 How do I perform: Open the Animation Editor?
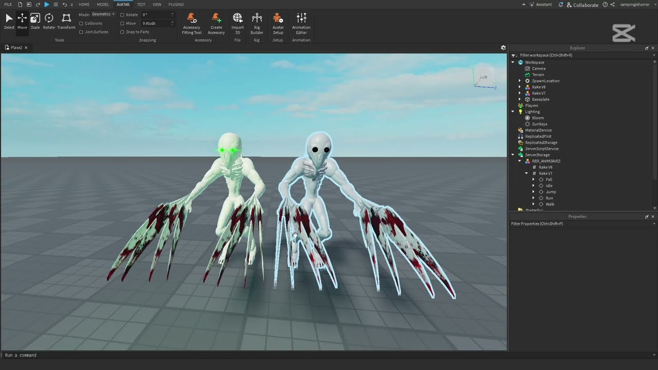[301, 24]
